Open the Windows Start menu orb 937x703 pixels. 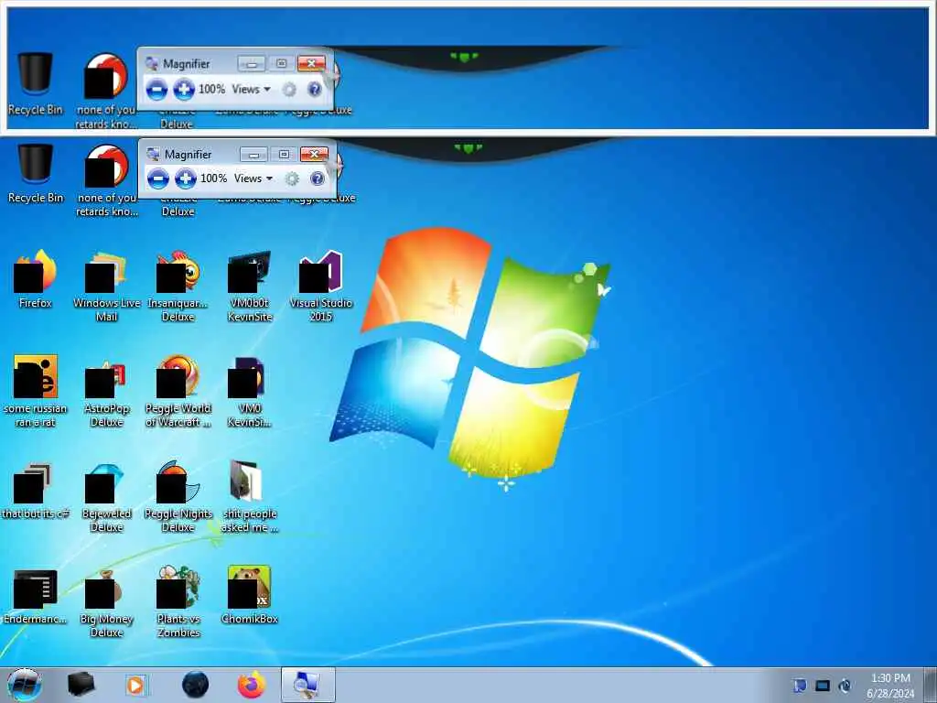(x=24, y=685)
